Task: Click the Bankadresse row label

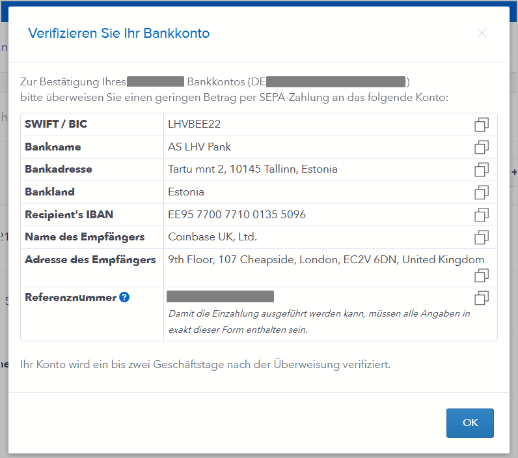Action: tap(59, 169)
